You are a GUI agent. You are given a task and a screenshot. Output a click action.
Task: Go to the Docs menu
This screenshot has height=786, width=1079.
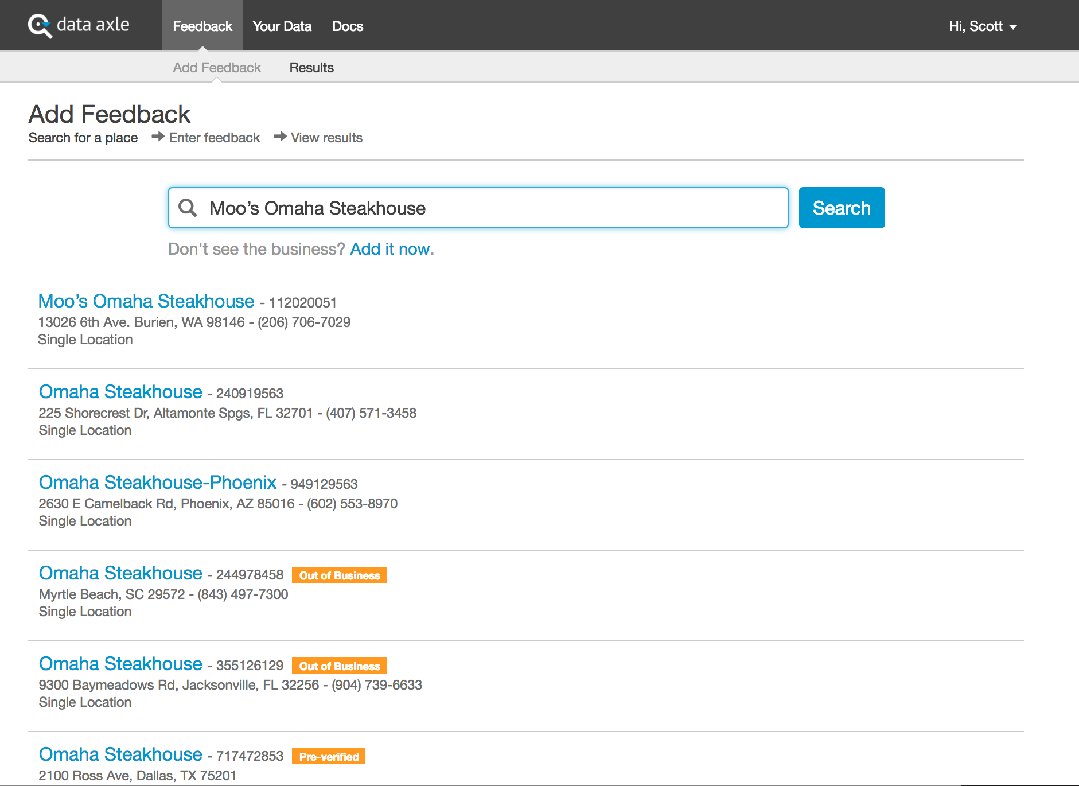[x=348, y=26]
